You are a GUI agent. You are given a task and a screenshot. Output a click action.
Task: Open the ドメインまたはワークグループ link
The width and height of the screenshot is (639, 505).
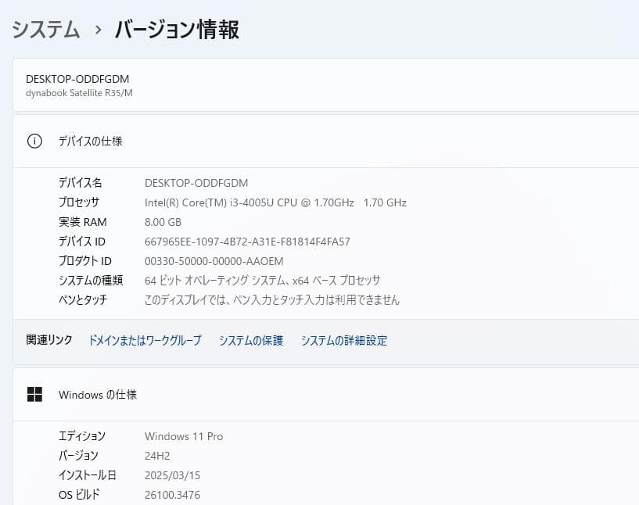pyautogui.click(x=145, y=341)
